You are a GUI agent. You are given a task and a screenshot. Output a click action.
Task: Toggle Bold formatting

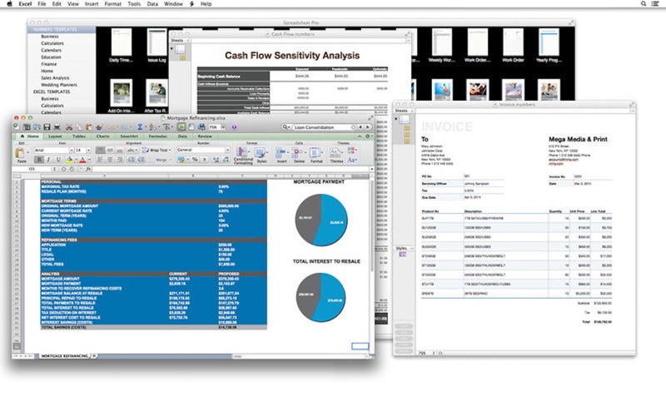(x=39, y=160)
